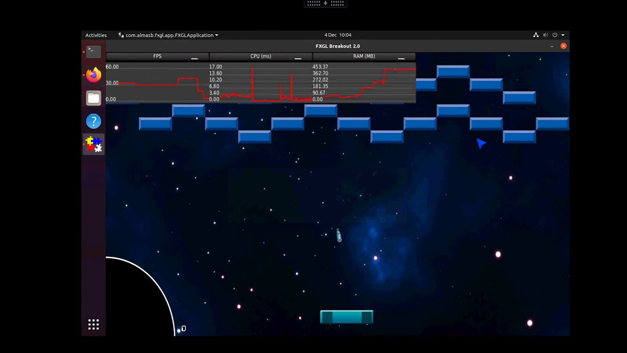Click the 362.70 RAM axis label
The image size is (627, 353).
click(x=320, y=73)
